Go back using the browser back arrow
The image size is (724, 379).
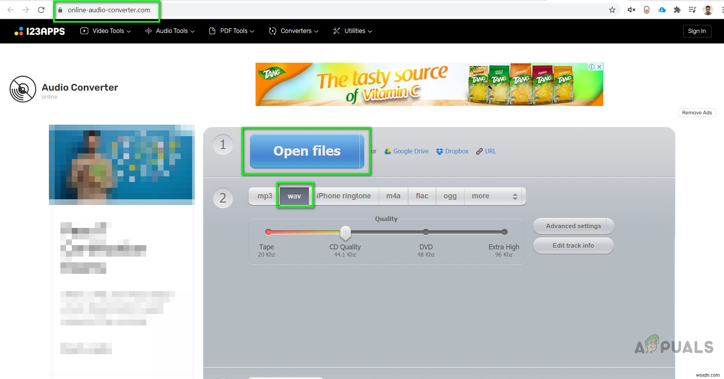pyautogui.click(x=11, y=10)
